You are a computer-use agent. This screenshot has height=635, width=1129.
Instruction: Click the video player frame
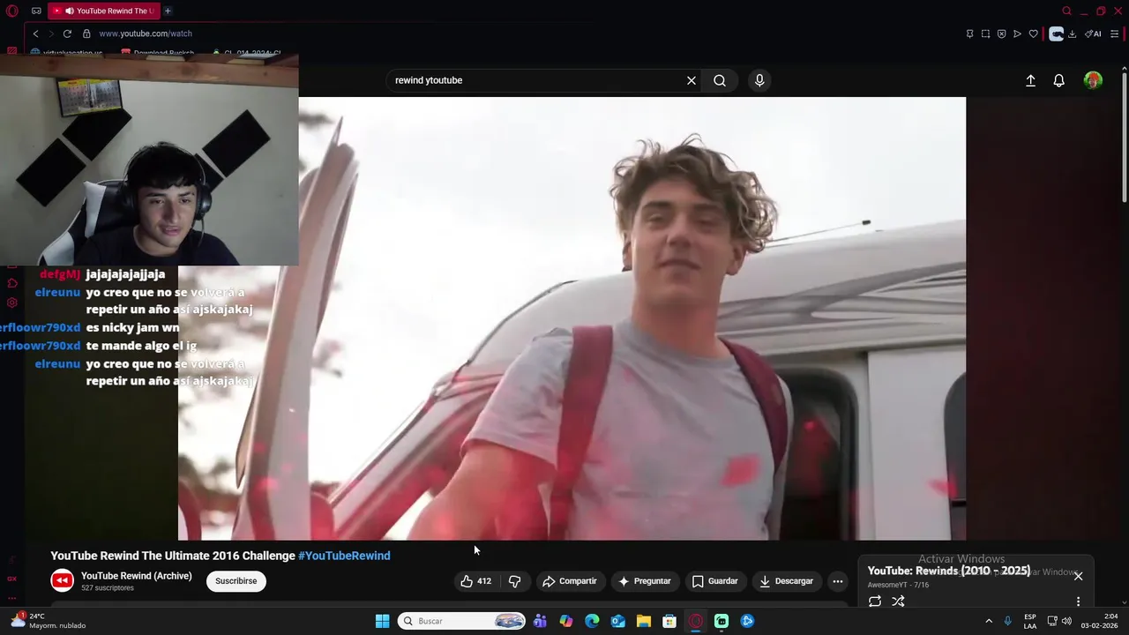(572, 318)
